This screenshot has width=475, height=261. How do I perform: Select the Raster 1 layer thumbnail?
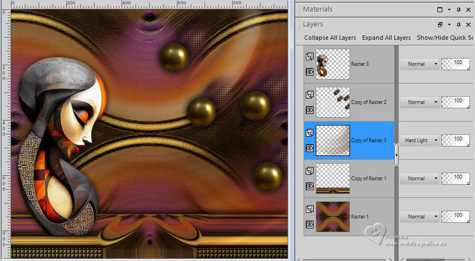coord(333,217)
